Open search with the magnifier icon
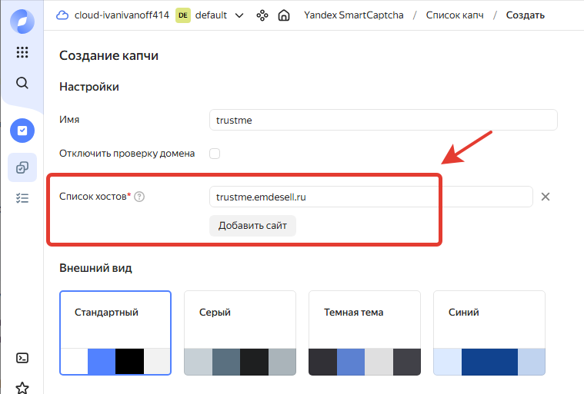Screen dimensions: 584x394 [x=22, y=83]
